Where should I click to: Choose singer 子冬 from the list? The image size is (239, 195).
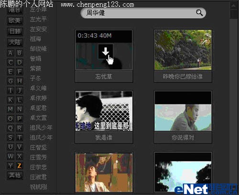tap(35, 78)
